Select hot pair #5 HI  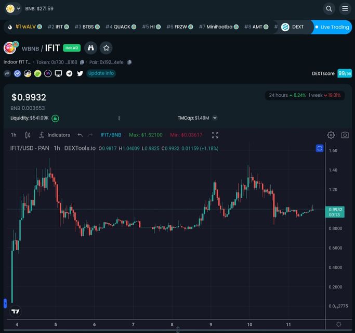(151, 27)
